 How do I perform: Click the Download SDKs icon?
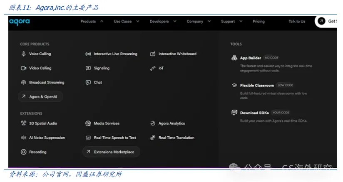pyautogui.click(x=234, y=113)
